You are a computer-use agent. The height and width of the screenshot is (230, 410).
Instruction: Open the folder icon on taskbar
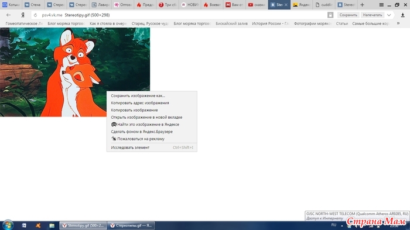(52, 225)
